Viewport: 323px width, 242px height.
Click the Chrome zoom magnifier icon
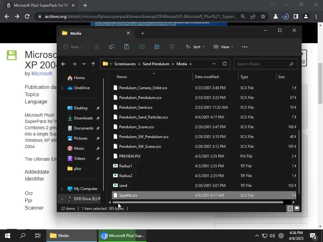243,16
